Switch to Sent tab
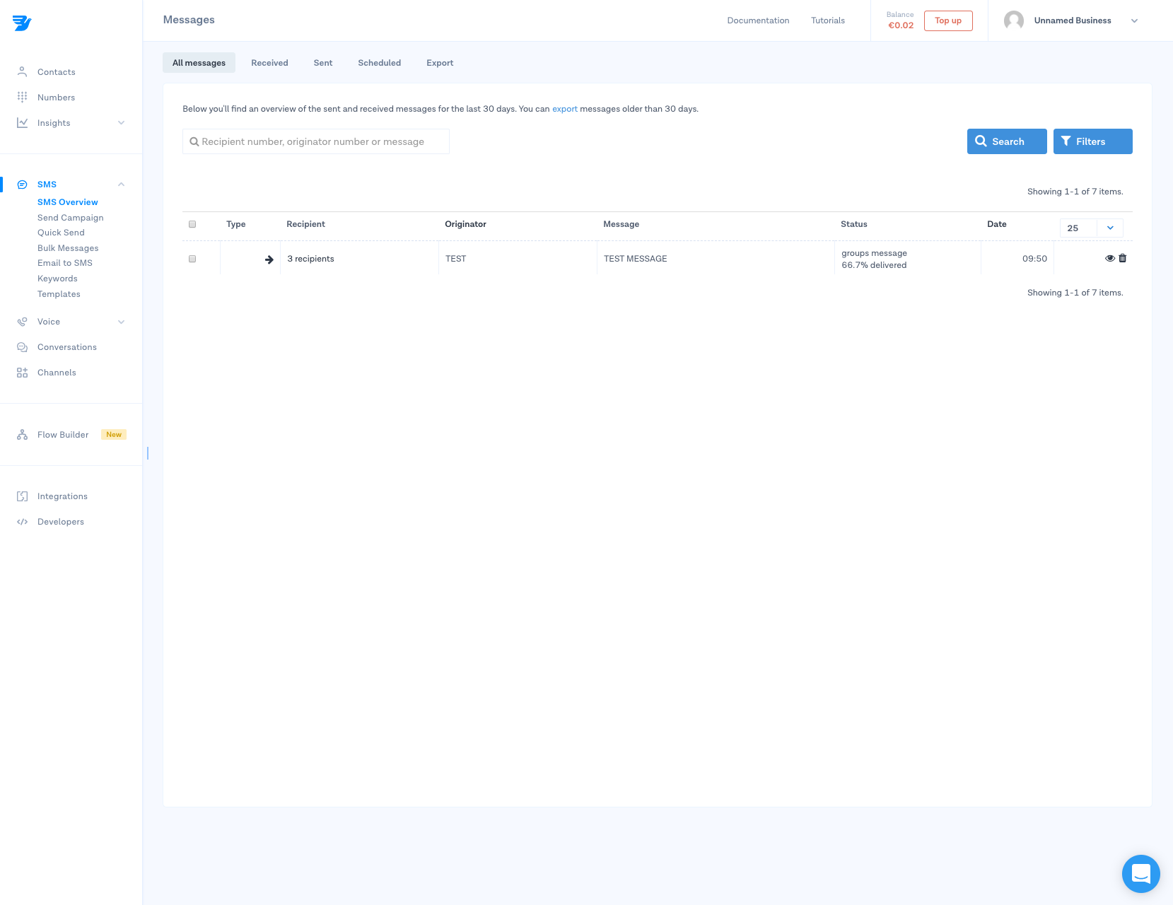The width and height of the screenshot is (1173, 905). click(323, 63)
